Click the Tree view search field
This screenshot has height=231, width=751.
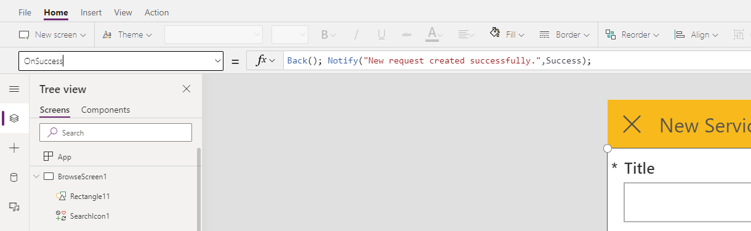116,132
